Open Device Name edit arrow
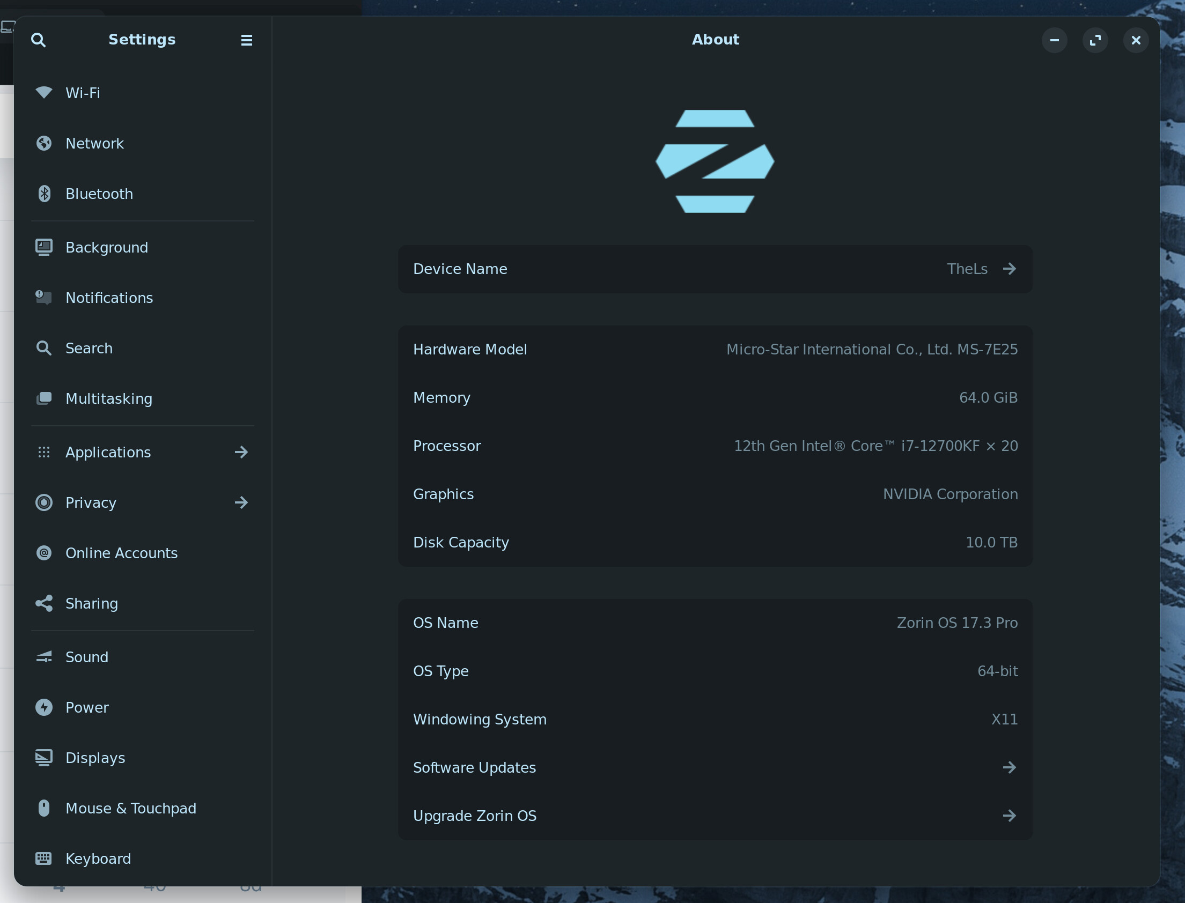The height and width of the screenshot is (903, 1185). pos(1009,269)
